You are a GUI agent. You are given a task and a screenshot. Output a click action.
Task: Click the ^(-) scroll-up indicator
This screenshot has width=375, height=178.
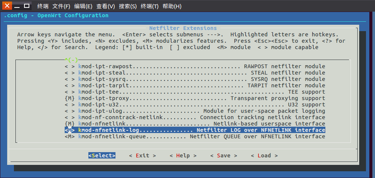71,60
